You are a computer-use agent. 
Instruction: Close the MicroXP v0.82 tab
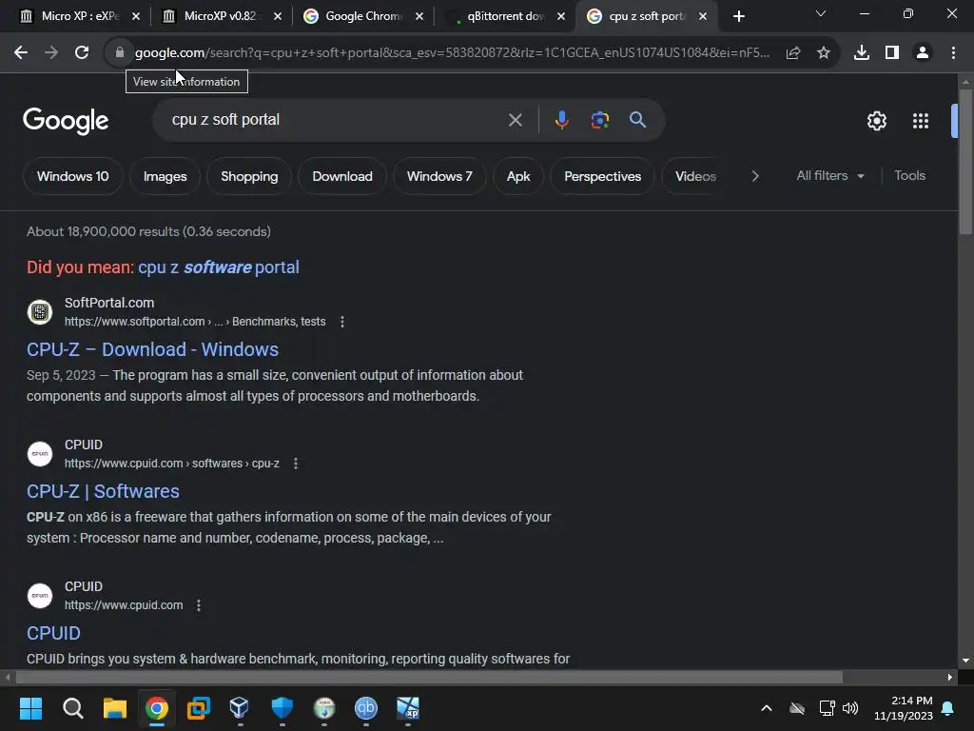click(x=278, y=16)
